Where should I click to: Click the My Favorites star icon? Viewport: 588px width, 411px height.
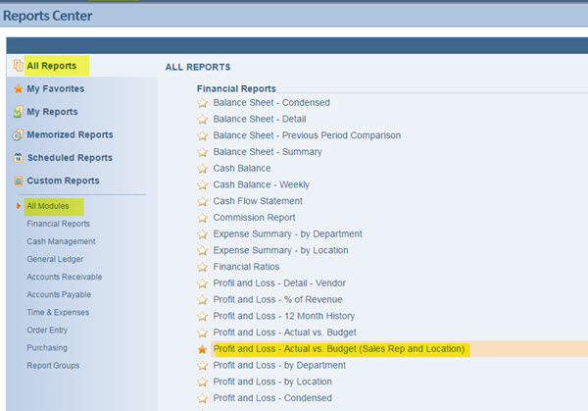tap(18, 89)
